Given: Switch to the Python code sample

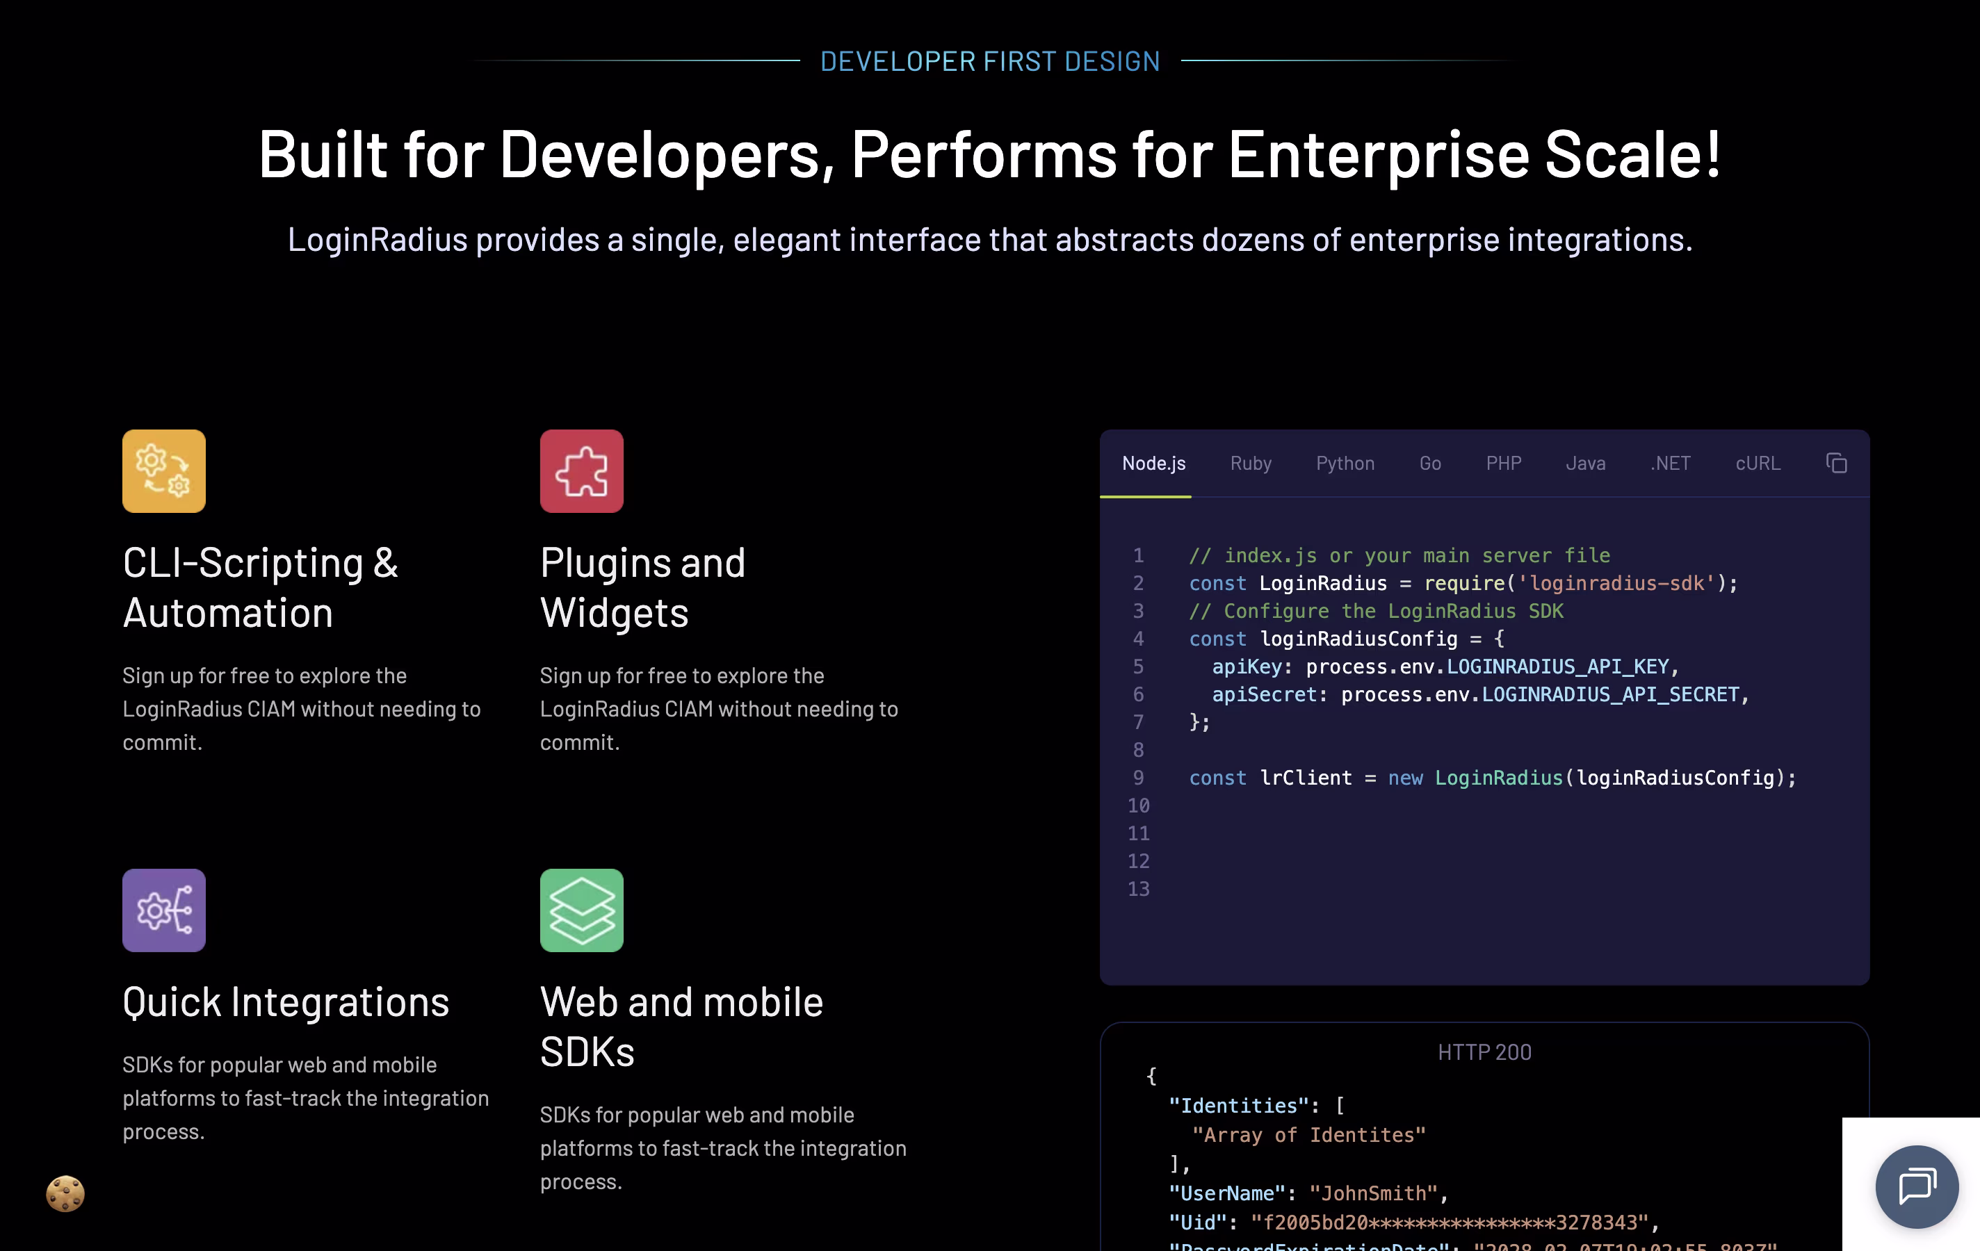Looking at the screenshot, I should pyautogui.click(x=1345, y=464).
